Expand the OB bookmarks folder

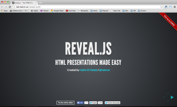133,11
